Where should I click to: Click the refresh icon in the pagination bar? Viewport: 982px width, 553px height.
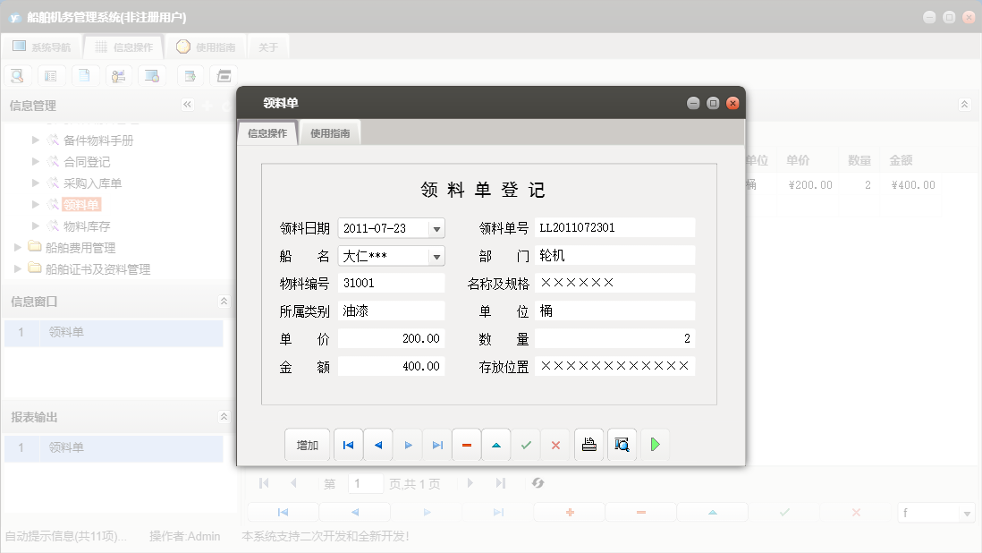click(538, 482)
